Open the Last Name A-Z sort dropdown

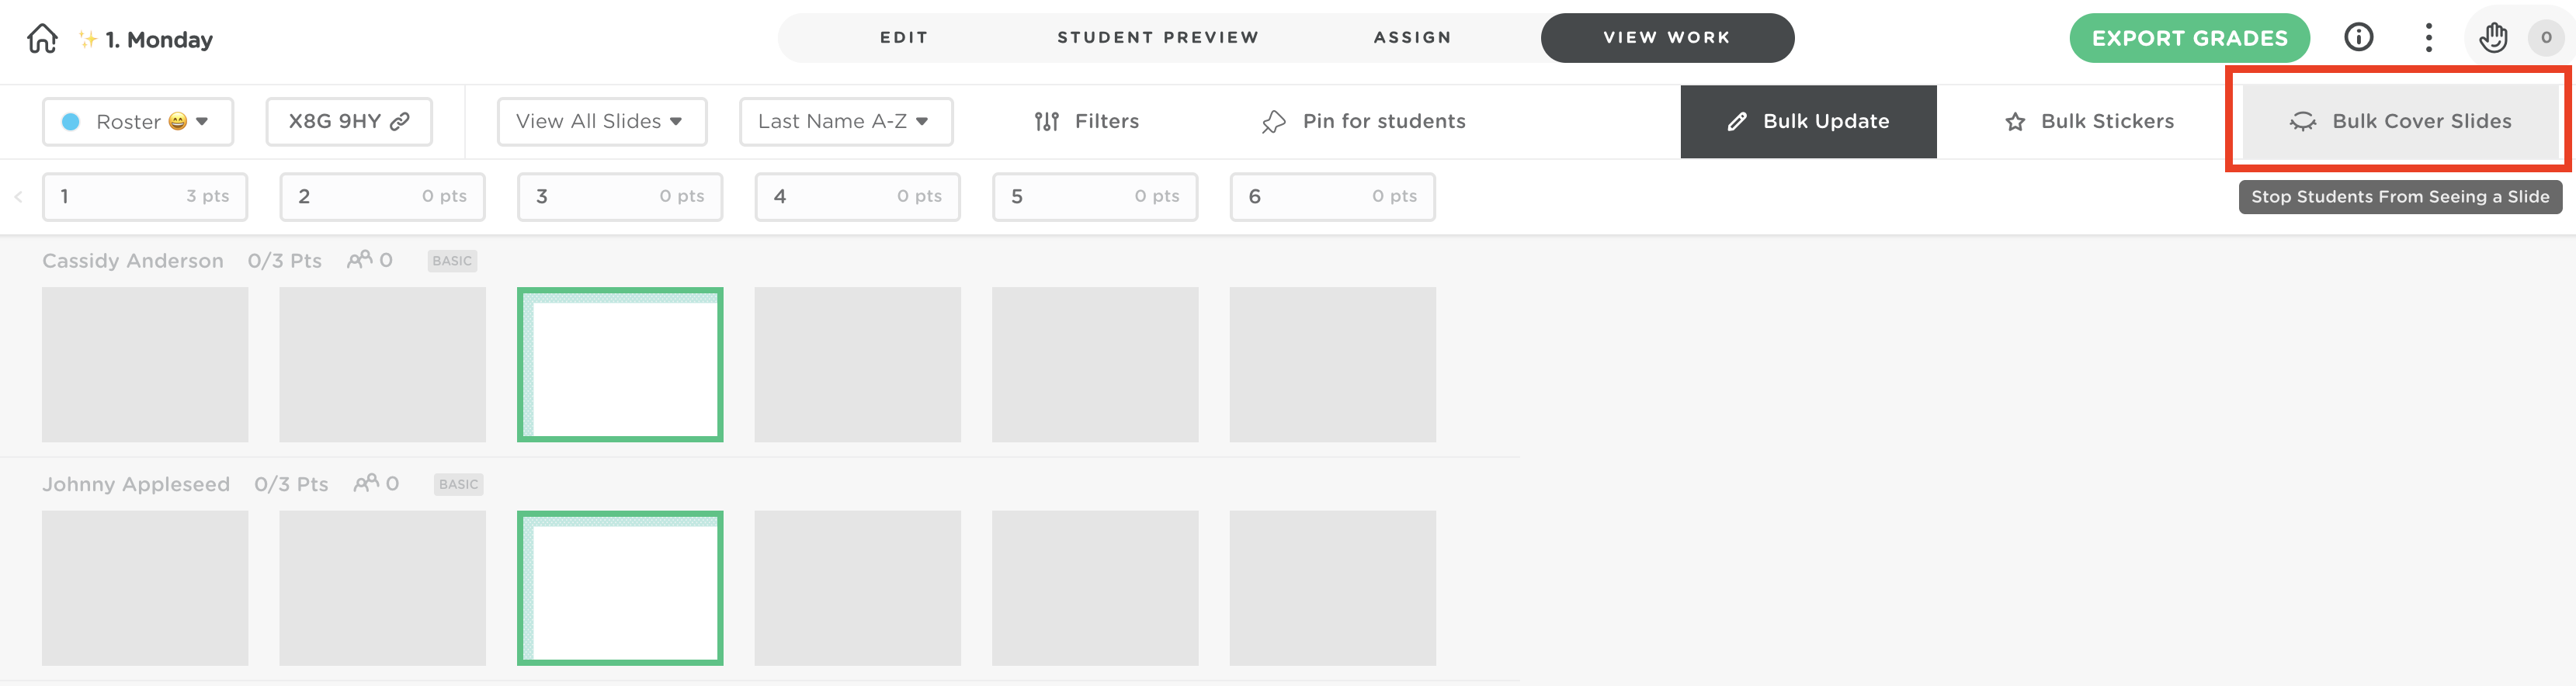[845, 121]
